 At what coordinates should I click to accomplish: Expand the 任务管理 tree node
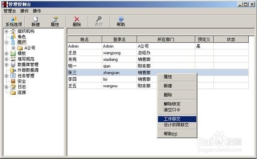[6, 76]
